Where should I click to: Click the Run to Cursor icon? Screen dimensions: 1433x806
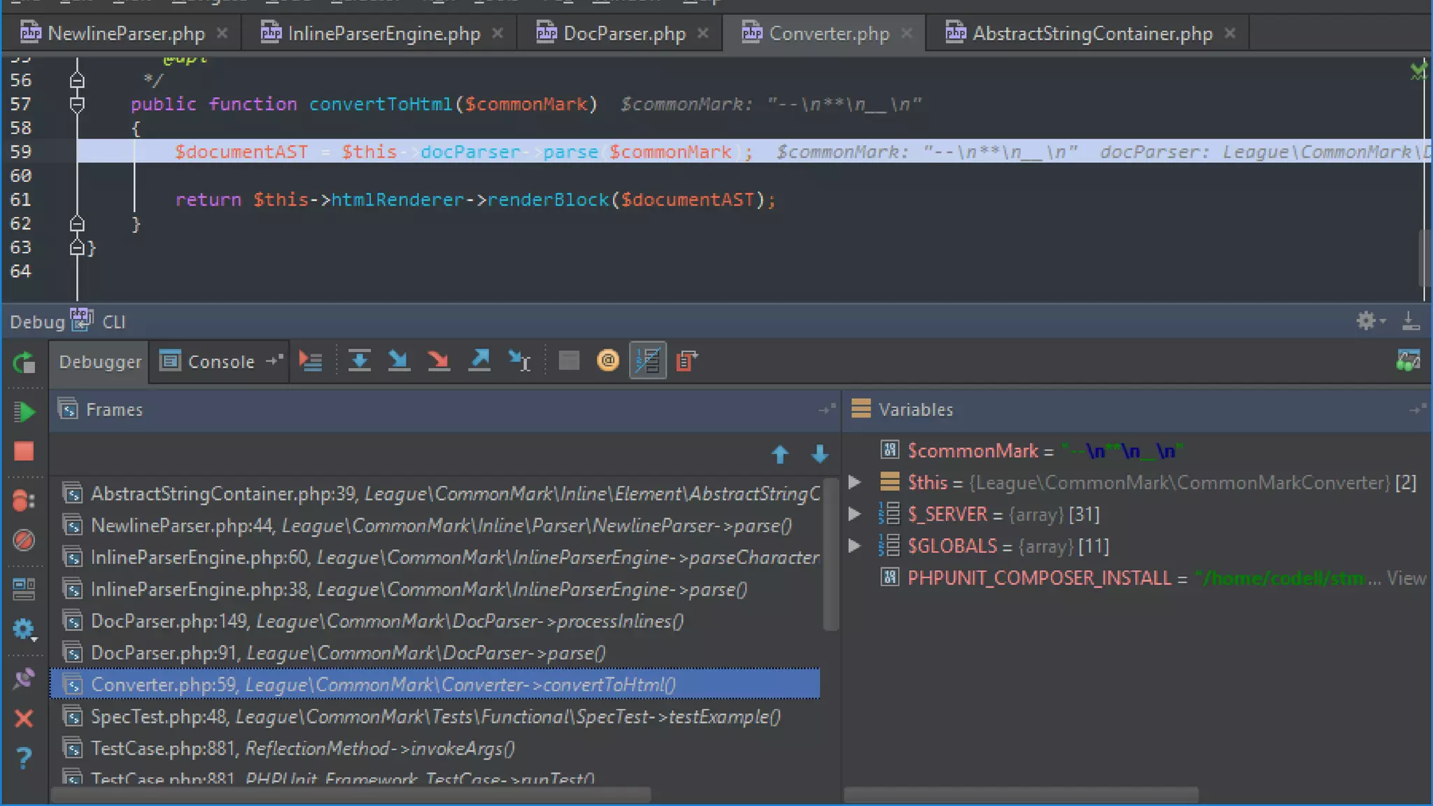click(x=519, y=361)
